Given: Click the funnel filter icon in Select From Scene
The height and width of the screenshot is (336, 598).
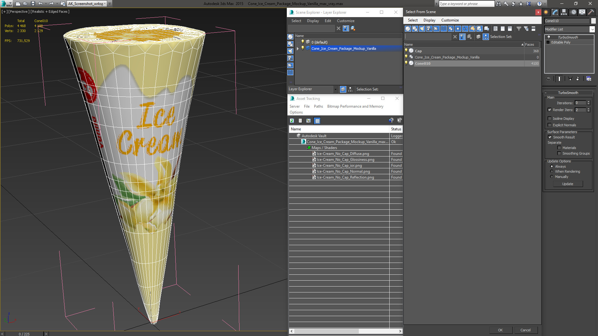Looking at the screenshot, I should tap(519, 29).
